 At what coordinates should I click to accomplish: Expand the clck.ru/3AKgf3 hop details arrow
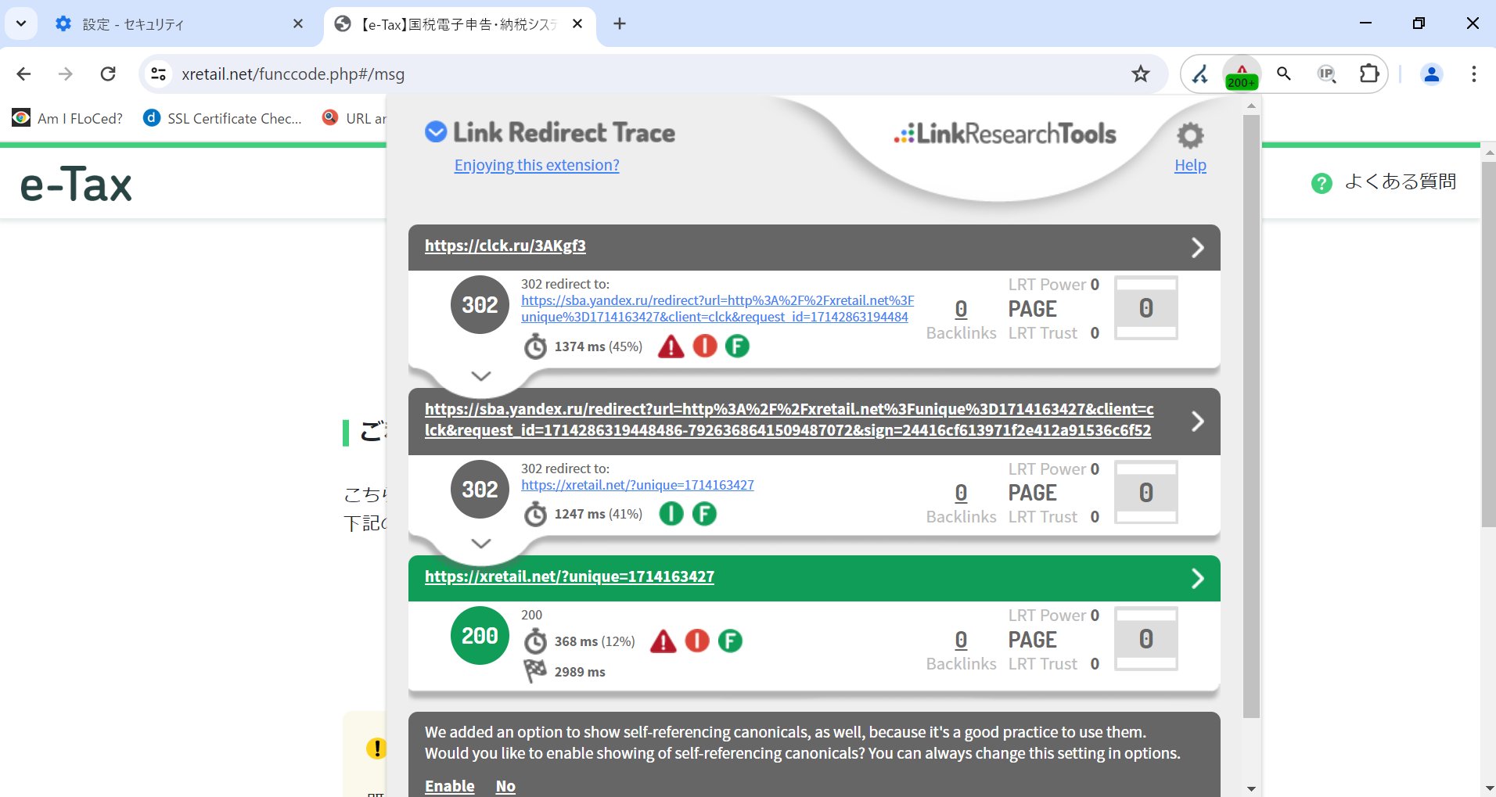pyautogui.click(x=1197, y=248)
